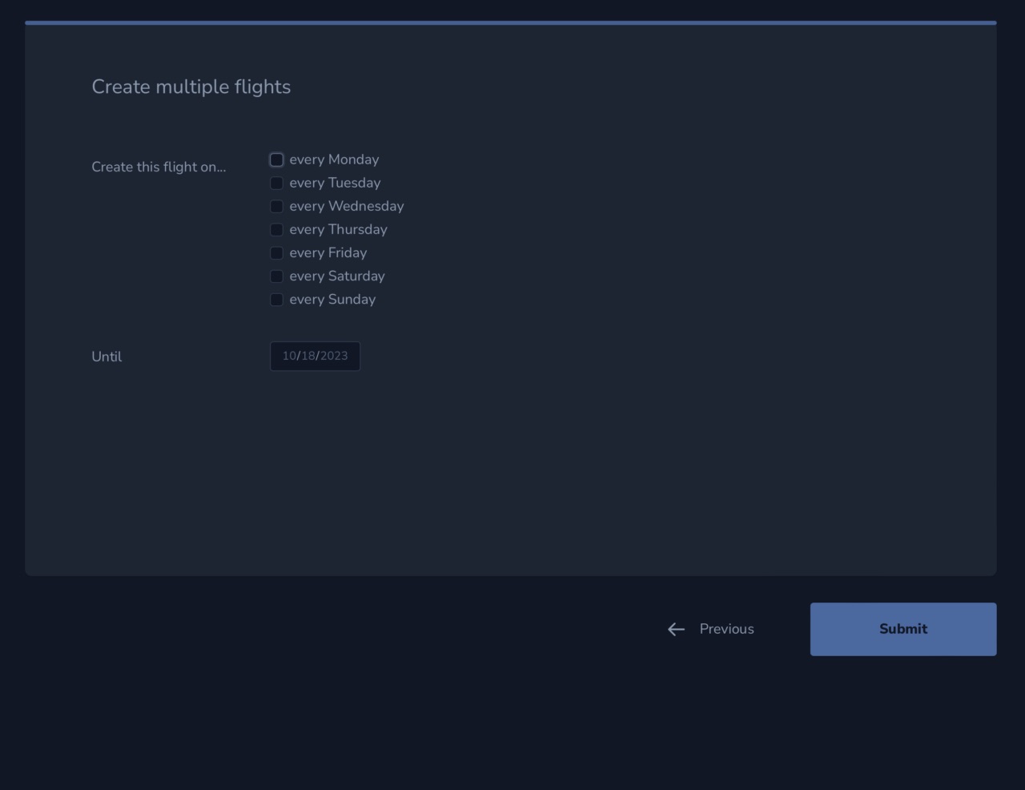Turn on the every Sunday checkbox

point(276,300)
